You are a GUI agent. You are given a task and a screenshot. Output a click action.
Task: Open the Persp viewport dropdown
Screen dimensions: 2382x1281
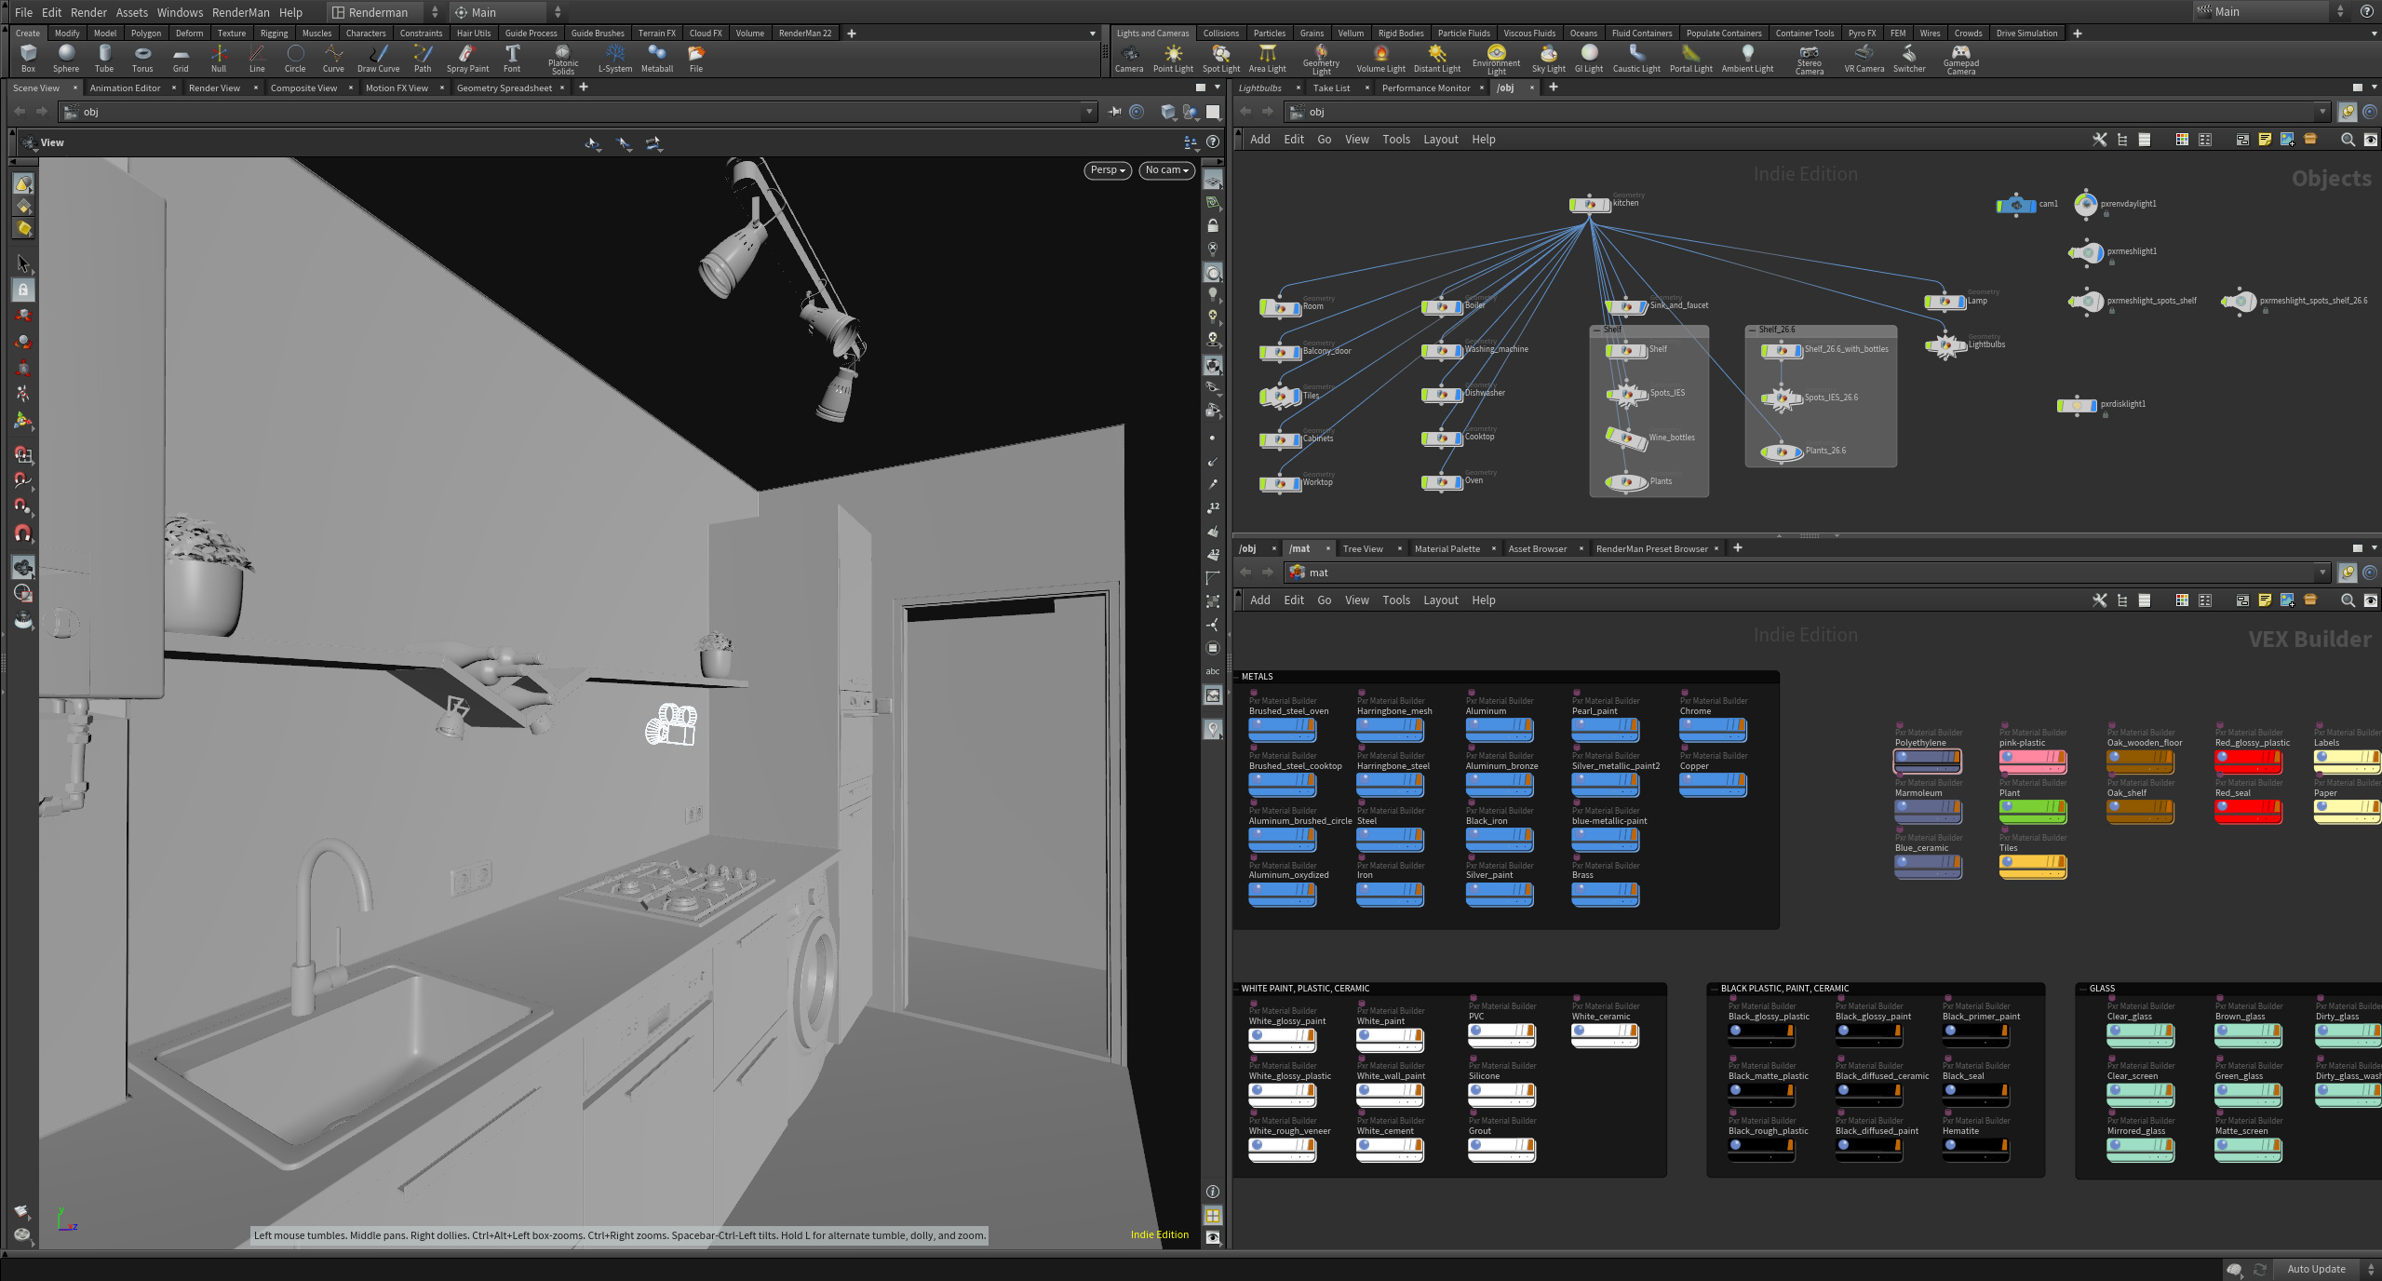click(x=1108, y=170)
